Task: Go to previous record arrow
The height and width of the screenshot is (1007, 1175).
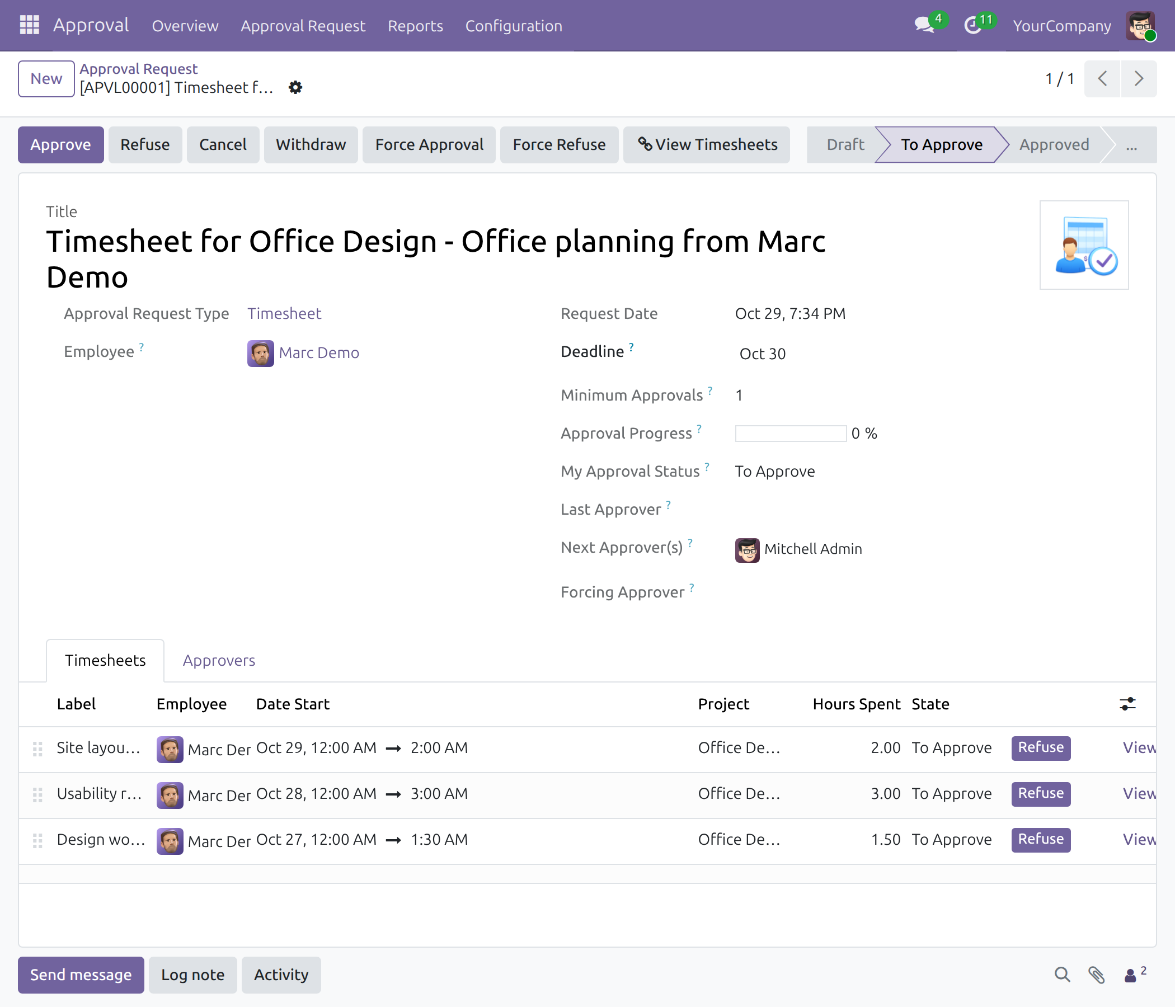Action: click(x=1102, y=78)
